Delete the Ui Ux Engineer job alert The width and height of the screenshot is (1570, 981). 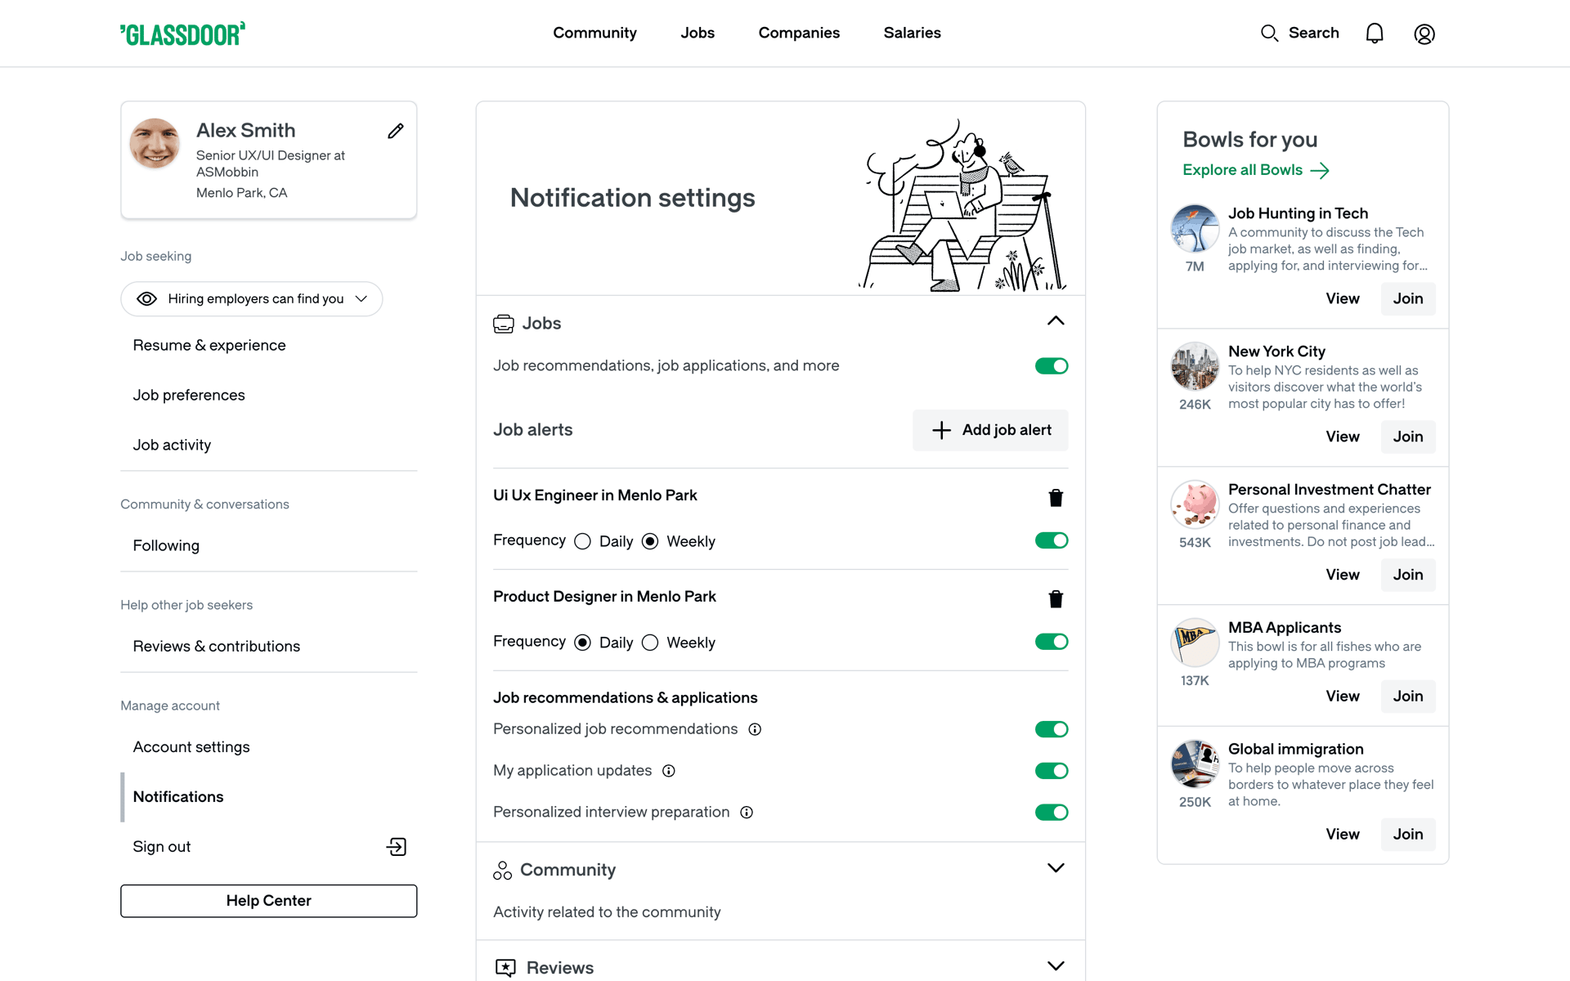coord(1056,498)
